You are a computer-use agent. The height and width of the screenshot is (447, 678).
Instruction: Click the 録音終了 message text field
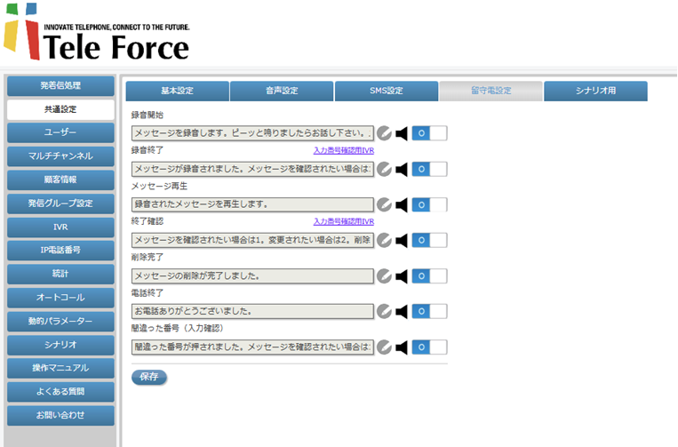coord(252,169)
